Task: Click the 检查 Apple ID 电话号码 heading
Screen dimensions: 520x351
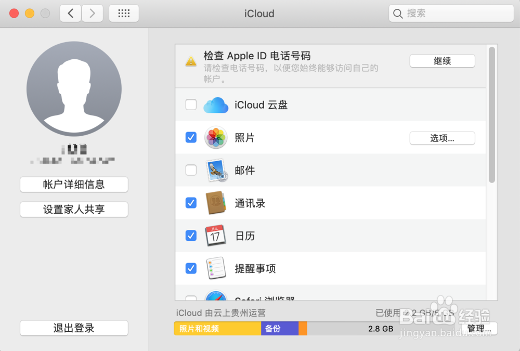Action: coord(257,56)
